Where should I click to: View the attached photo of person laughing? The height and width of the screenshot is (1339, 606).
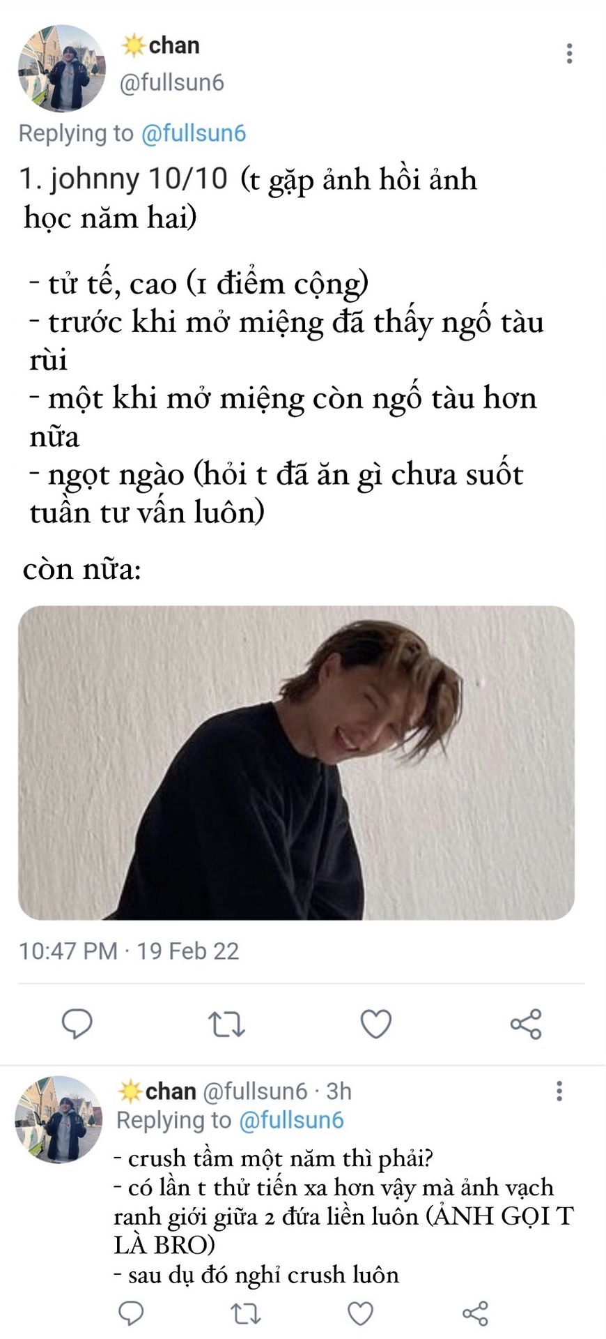pyautogui.click(x=296, y=762)
